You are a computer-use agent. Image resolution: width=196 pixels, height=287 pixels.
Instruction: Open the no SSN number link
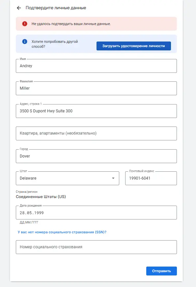pos(62,232)
